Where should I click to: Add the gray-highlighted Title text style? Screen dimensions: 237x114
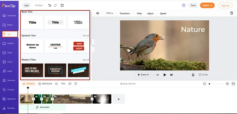(55, 22)
